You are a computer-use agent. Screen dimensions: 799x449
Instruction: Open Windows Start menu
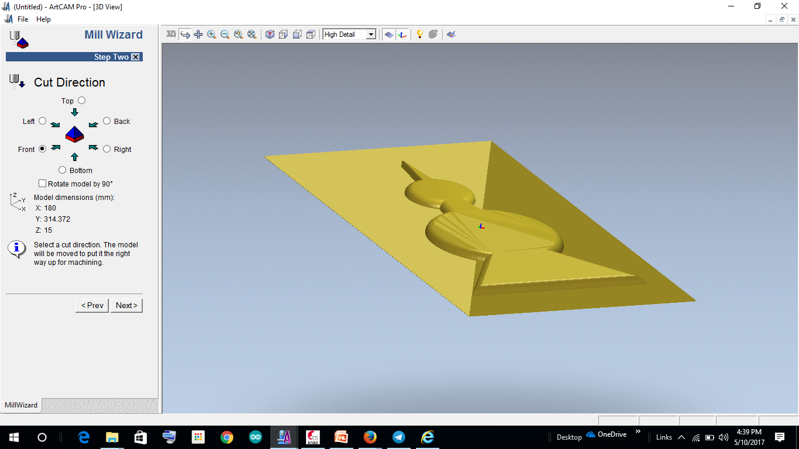pyautogui.click(x=13, y=437)
